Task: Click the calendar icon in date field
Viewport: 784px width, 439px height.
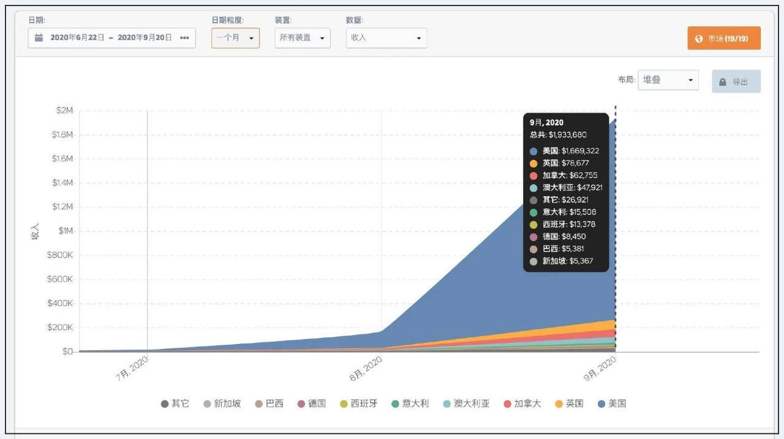Action: tap(39, 38)
